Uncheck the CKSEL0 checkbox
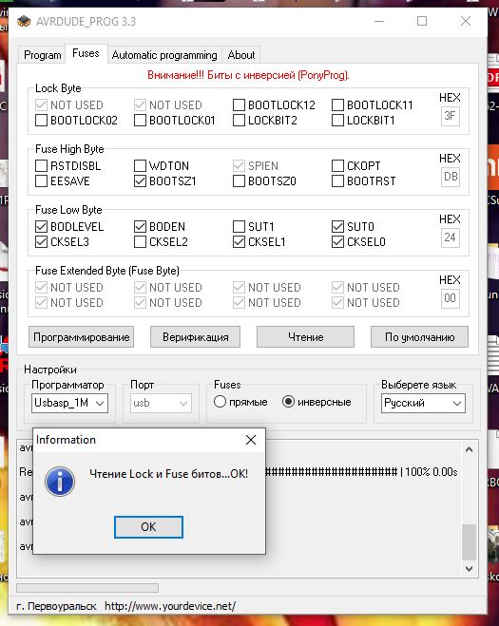499x626 pixels. (337, 241)
